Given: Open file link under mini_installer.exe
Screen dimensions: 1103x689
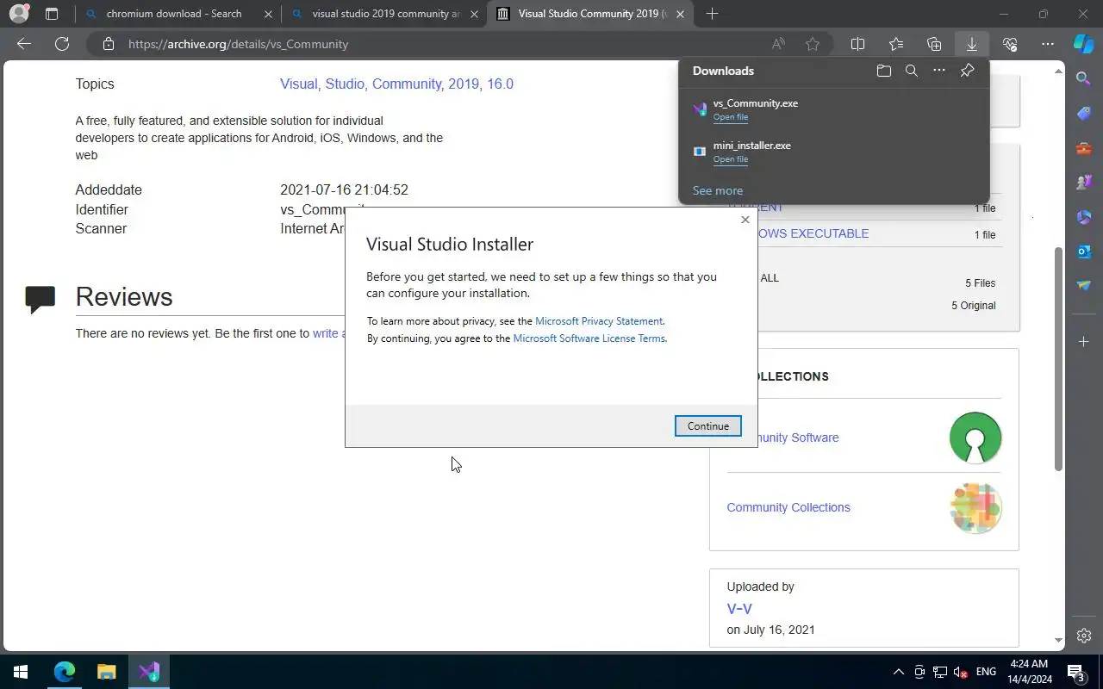Looking at the screenshot, I should point(730,159).
